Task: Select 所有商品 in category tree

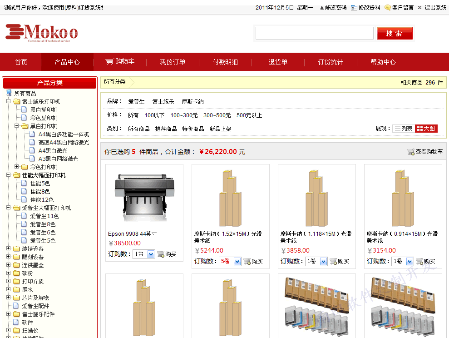Action: pyautogui.click(x=25, y=94)
